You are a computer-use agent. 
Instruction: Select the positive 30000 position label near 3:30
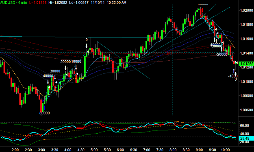coord(55,71)
